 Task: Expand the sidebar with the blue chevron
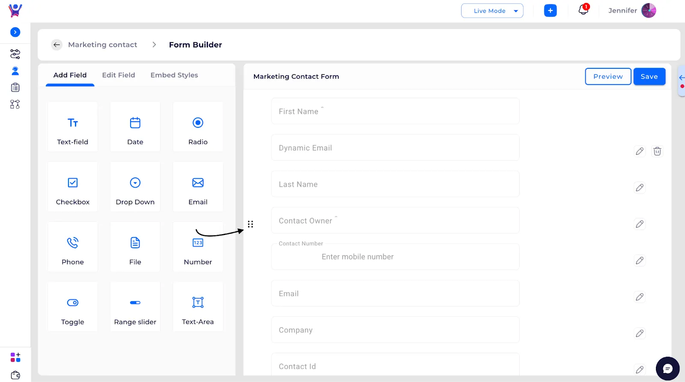pos(15,32)
